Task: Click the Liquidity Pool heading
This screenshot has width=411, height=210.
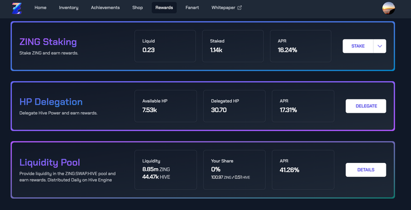Action: click(x=50, y=162)
